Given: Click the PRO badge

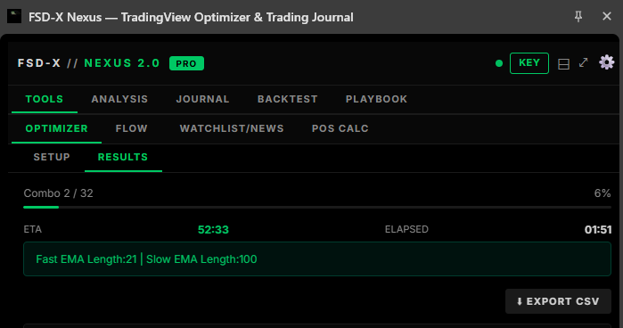Looking at the screenshot, I should 186,63.
